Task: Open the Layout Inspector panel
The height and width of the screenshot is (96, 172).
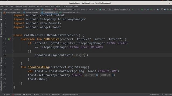Action: pyautogui.click(x=167, y=94)
